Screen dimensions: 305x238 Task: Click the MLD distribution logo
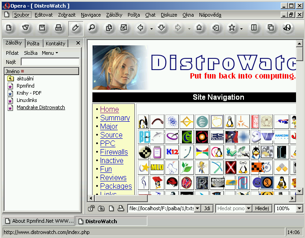(157, 167)
